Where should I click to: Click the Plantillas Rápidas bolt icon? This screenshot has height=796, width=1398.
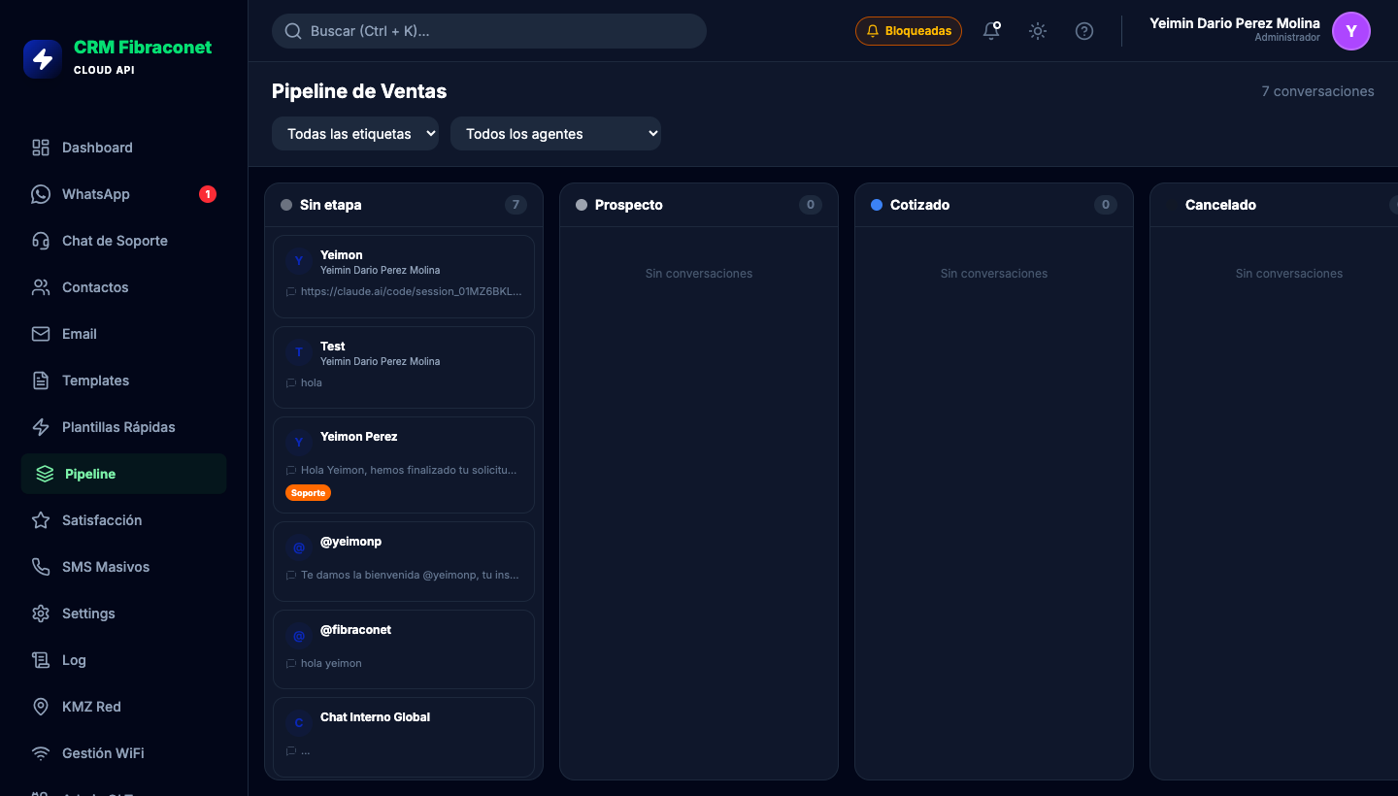coord(41,427)
